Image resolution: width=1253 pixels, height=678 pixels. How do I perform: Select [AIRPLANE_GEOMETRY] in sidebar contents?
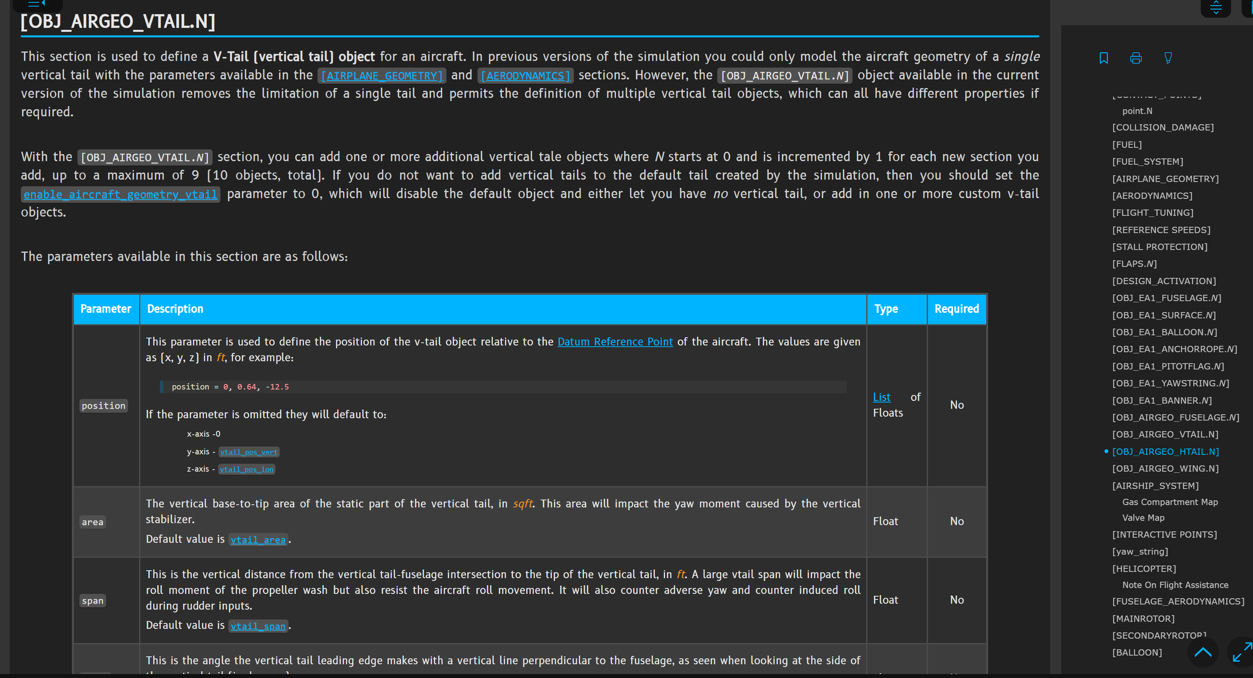[x=1165, y=178]
